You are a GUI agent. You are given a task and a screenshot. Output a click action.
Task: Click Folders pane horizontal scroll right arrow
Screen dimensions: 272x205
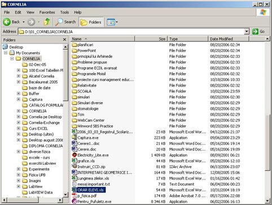(x=60, y=200)
